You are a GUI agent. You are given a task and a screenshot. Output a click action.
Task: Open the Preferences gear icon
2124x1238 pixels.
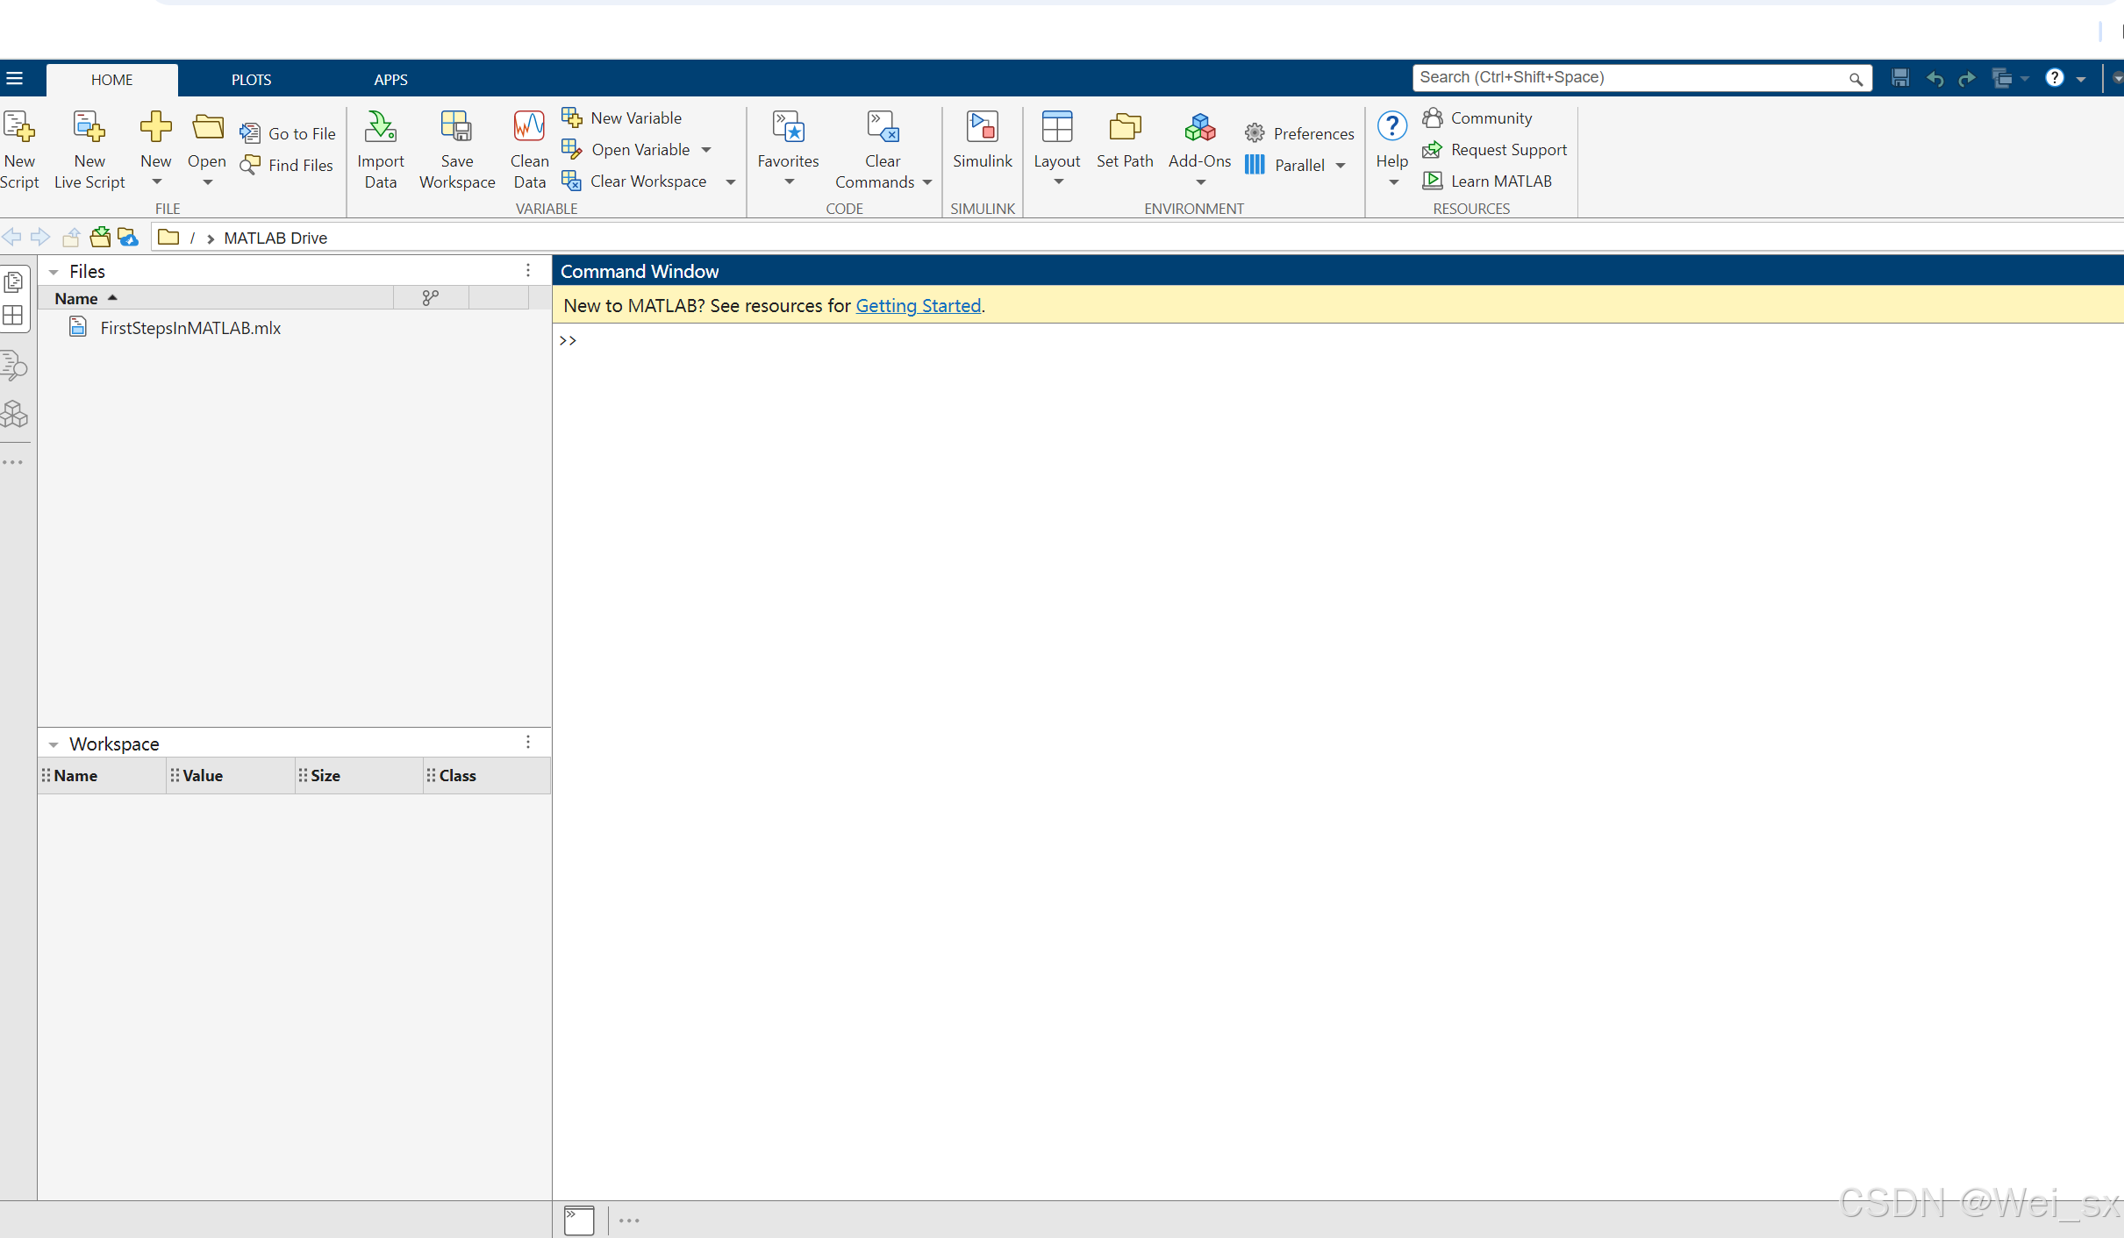click(1255, 133)
